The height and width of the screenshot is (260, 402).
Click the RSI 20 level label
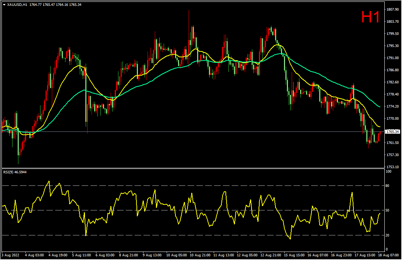[x=388, y=235]
